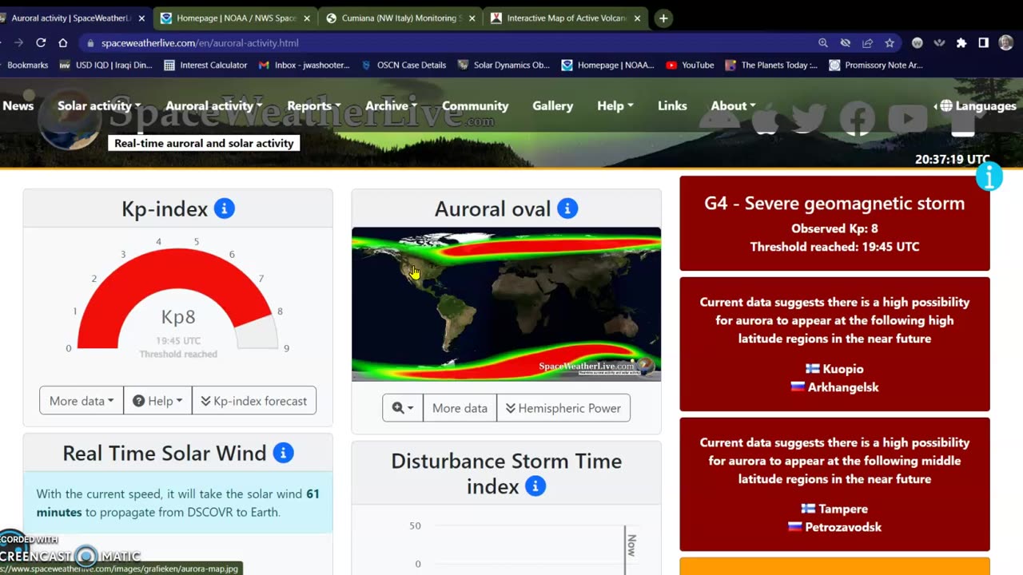Open the OSCN Case Details bookmark
Image resolution: width=1023 pixels, height=575 pixels.
click(404, 65)
